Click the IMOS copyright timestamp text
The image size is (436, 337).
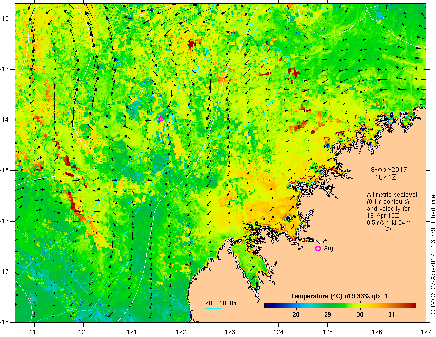click(x=433, y=255)
